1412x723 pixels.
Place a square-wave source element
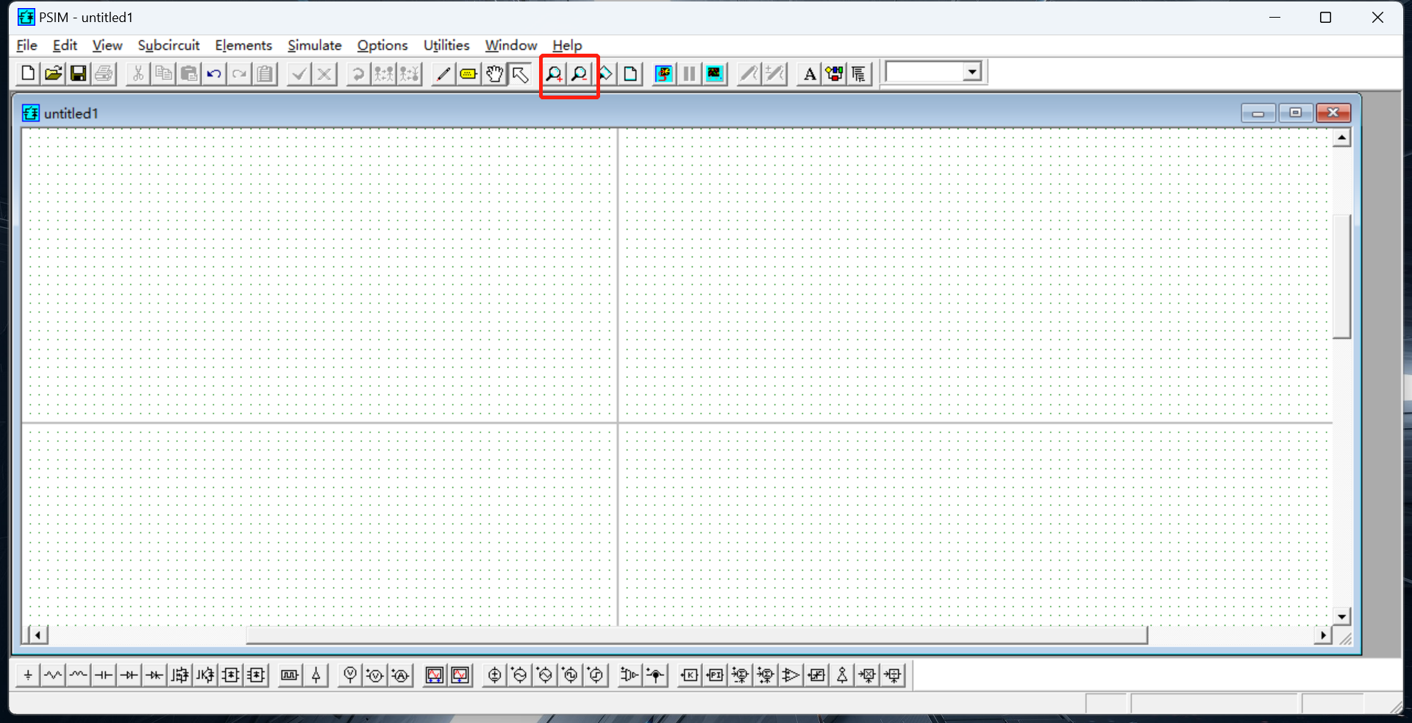pos(570,674)
